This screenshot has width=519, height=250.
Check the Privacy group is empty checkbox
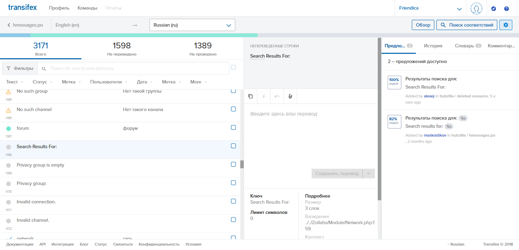(233, 164)
